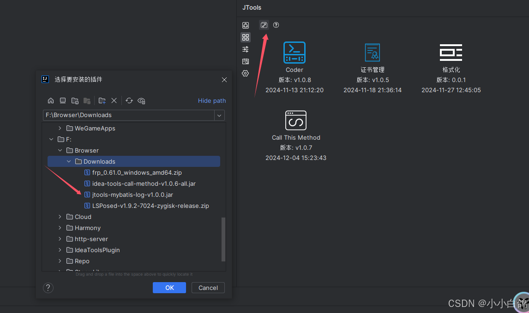Select the Browser folder label
Image resolution: width=529 pixels, height=313 pixels.
click(x=87, y=150)
